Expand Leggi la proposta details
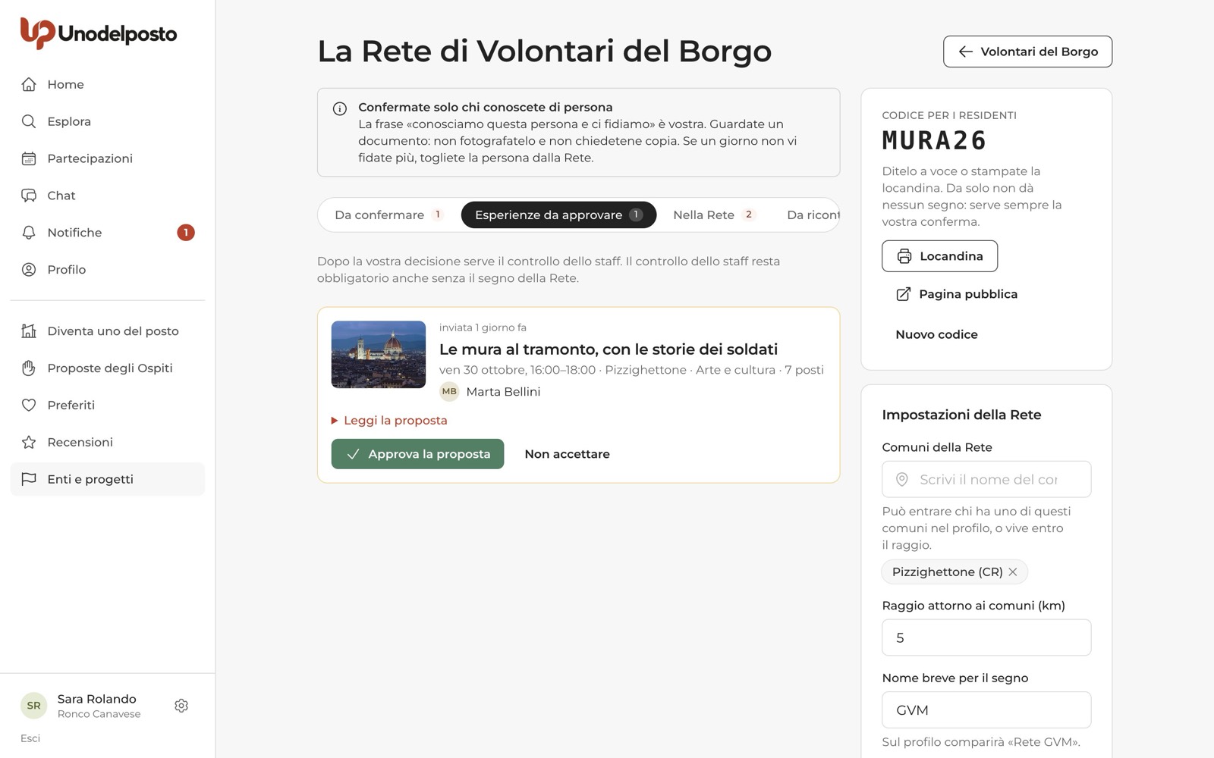This screenshot has width=1214, height=758. 389,421
